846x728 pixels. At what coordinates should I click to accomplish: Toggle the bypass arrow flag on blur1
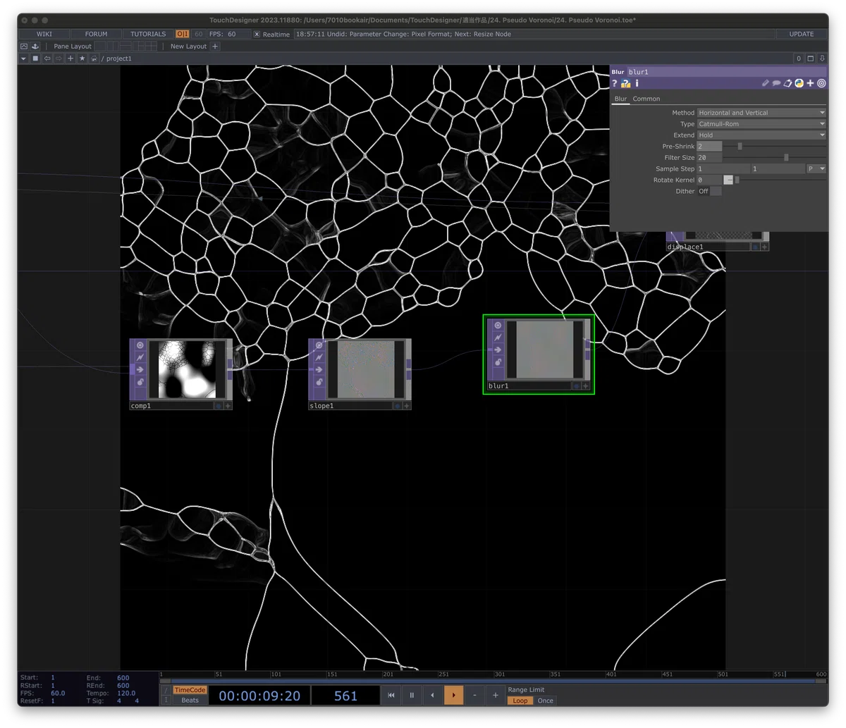498,350
